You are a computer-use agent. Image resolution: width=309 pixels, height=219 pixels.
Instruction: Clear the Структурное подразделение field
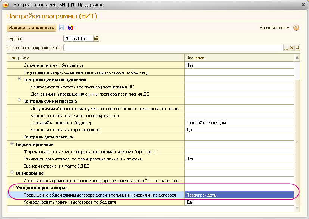(292, 48)
